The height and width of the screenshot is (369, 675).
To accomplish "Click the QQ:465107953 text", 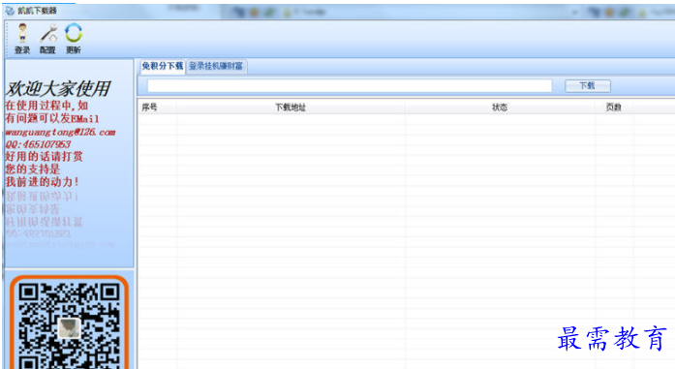I will [38, 144].
